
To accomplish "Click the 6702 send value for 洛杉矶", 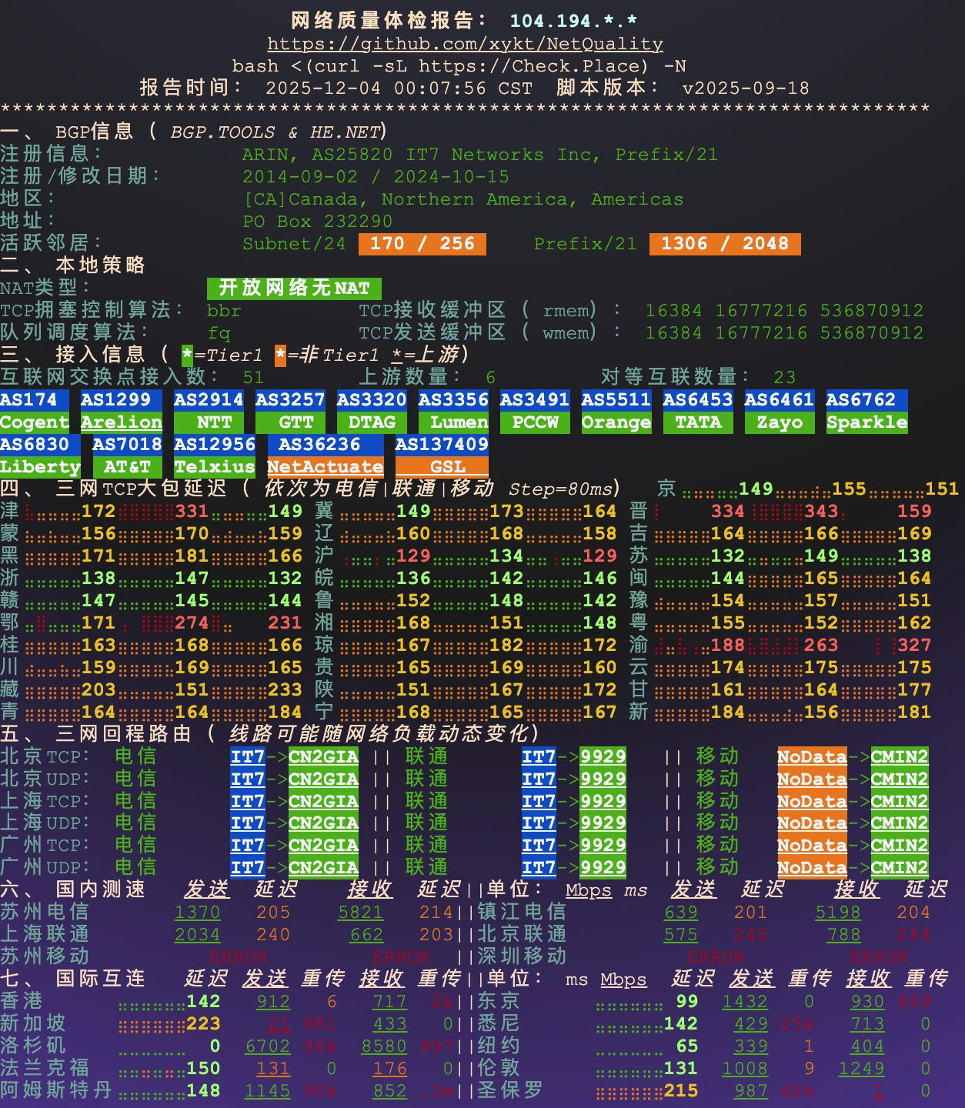I will pyautogui.click(x=267, y=1046).
